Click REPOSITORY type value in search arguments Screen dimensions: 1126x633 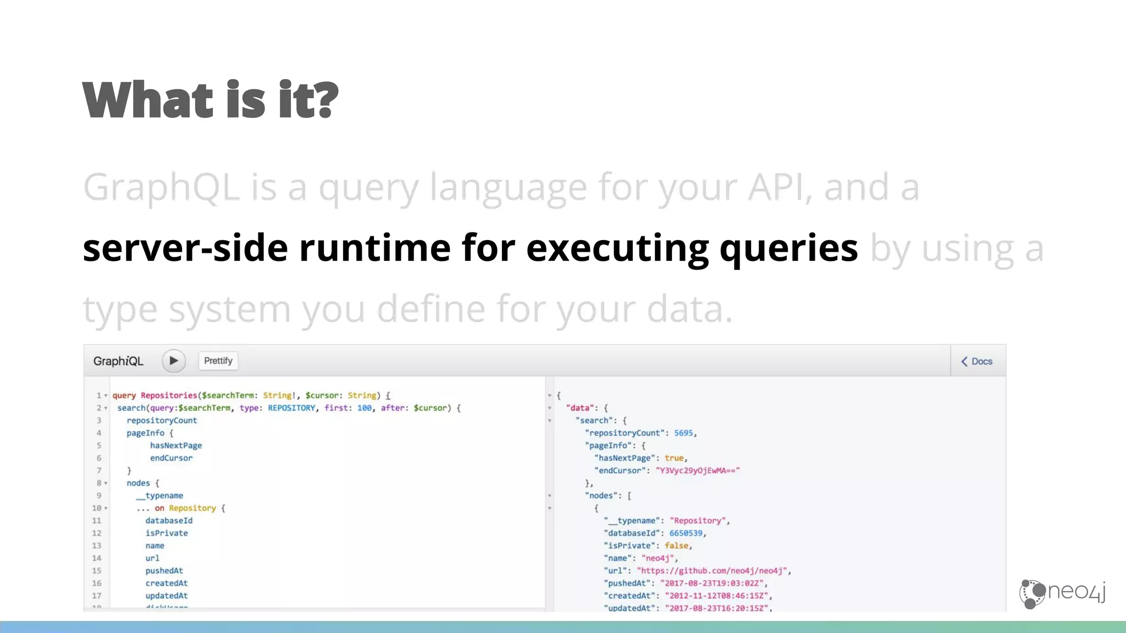(x=291, y=408)
